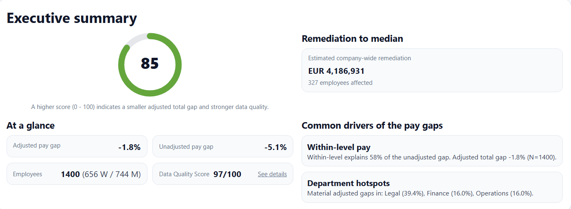Click the EUR 4,186,931 remediation amount
This screenshot has width=571, height=209.
point(336,71)
